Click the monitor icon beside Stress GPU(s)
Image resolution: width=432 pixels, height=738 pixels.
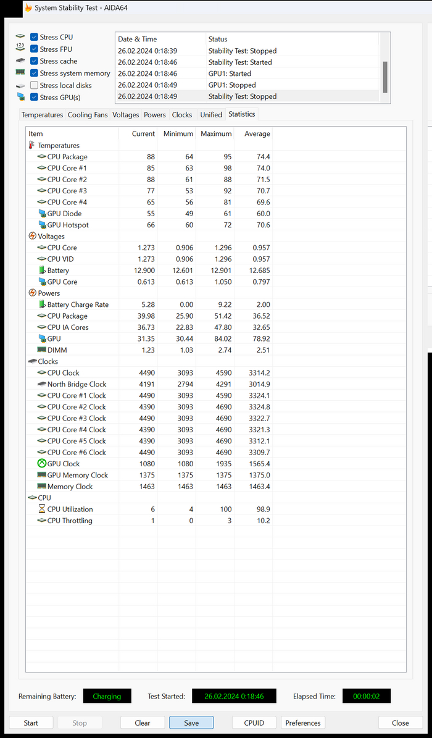(x=20, y=97)
